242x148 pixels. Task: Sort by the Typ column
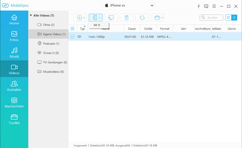(x=82, y=29)
